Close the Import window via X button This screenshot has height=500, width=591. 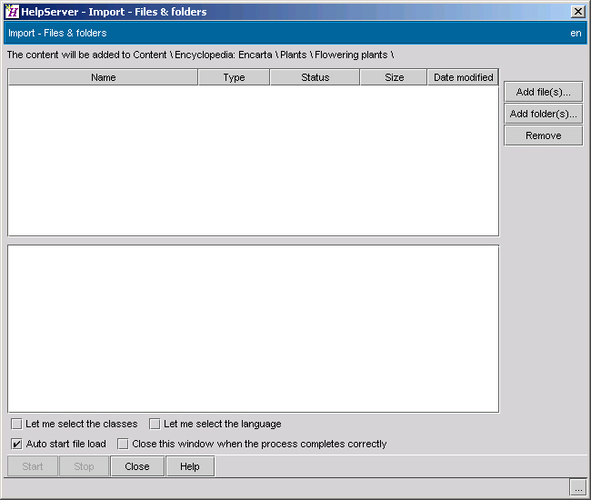coord(577,12)
